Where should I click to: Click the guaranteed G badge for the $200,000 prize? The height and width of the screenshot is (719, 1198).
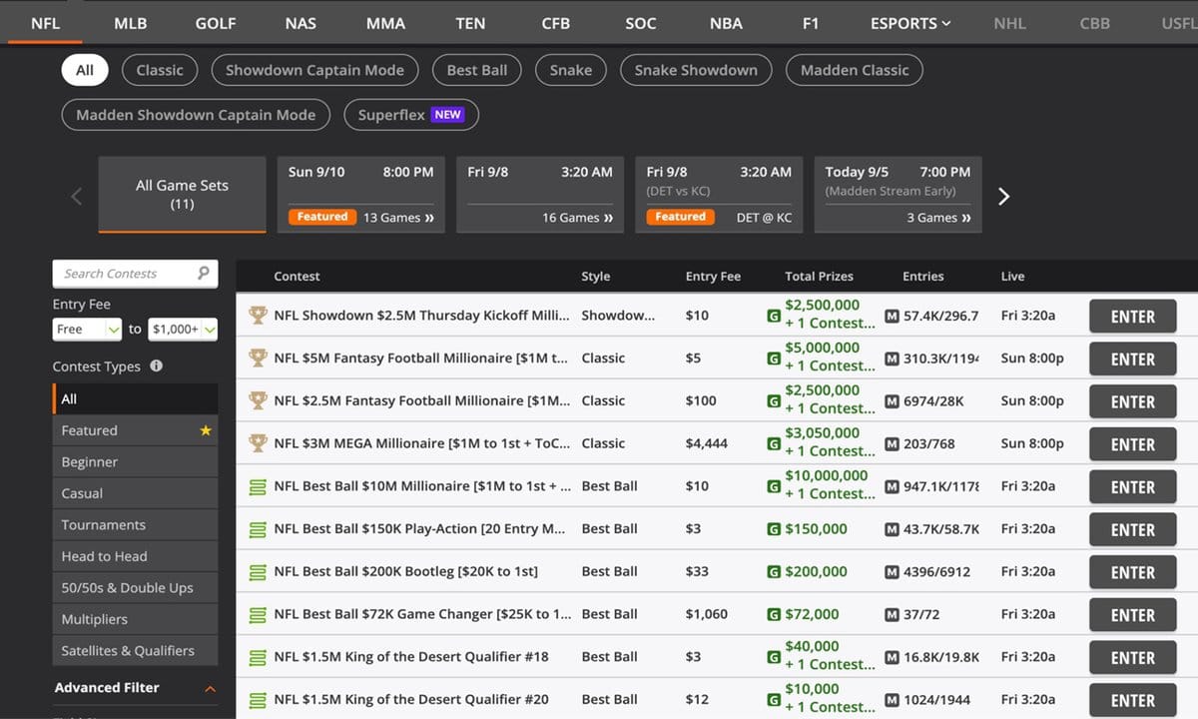[x=774, y=572]
